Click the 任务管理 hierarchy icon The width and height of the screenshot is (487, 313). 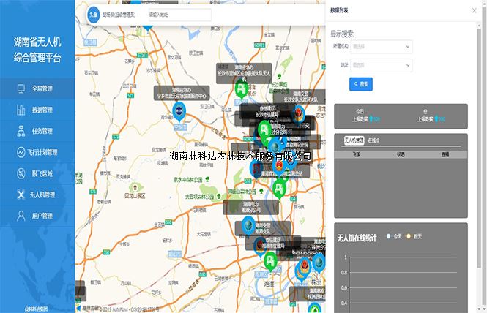21,131
